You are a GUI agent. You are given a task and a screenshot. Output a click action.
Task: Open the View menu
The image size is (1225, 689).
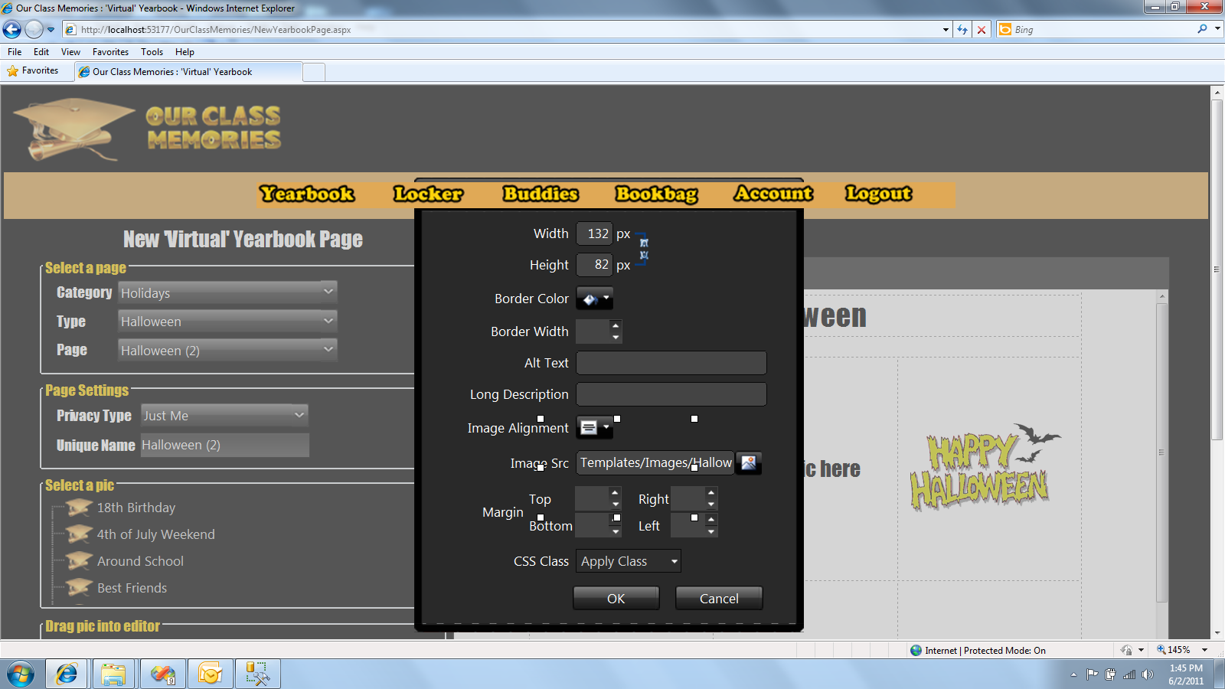pos(70,52)
